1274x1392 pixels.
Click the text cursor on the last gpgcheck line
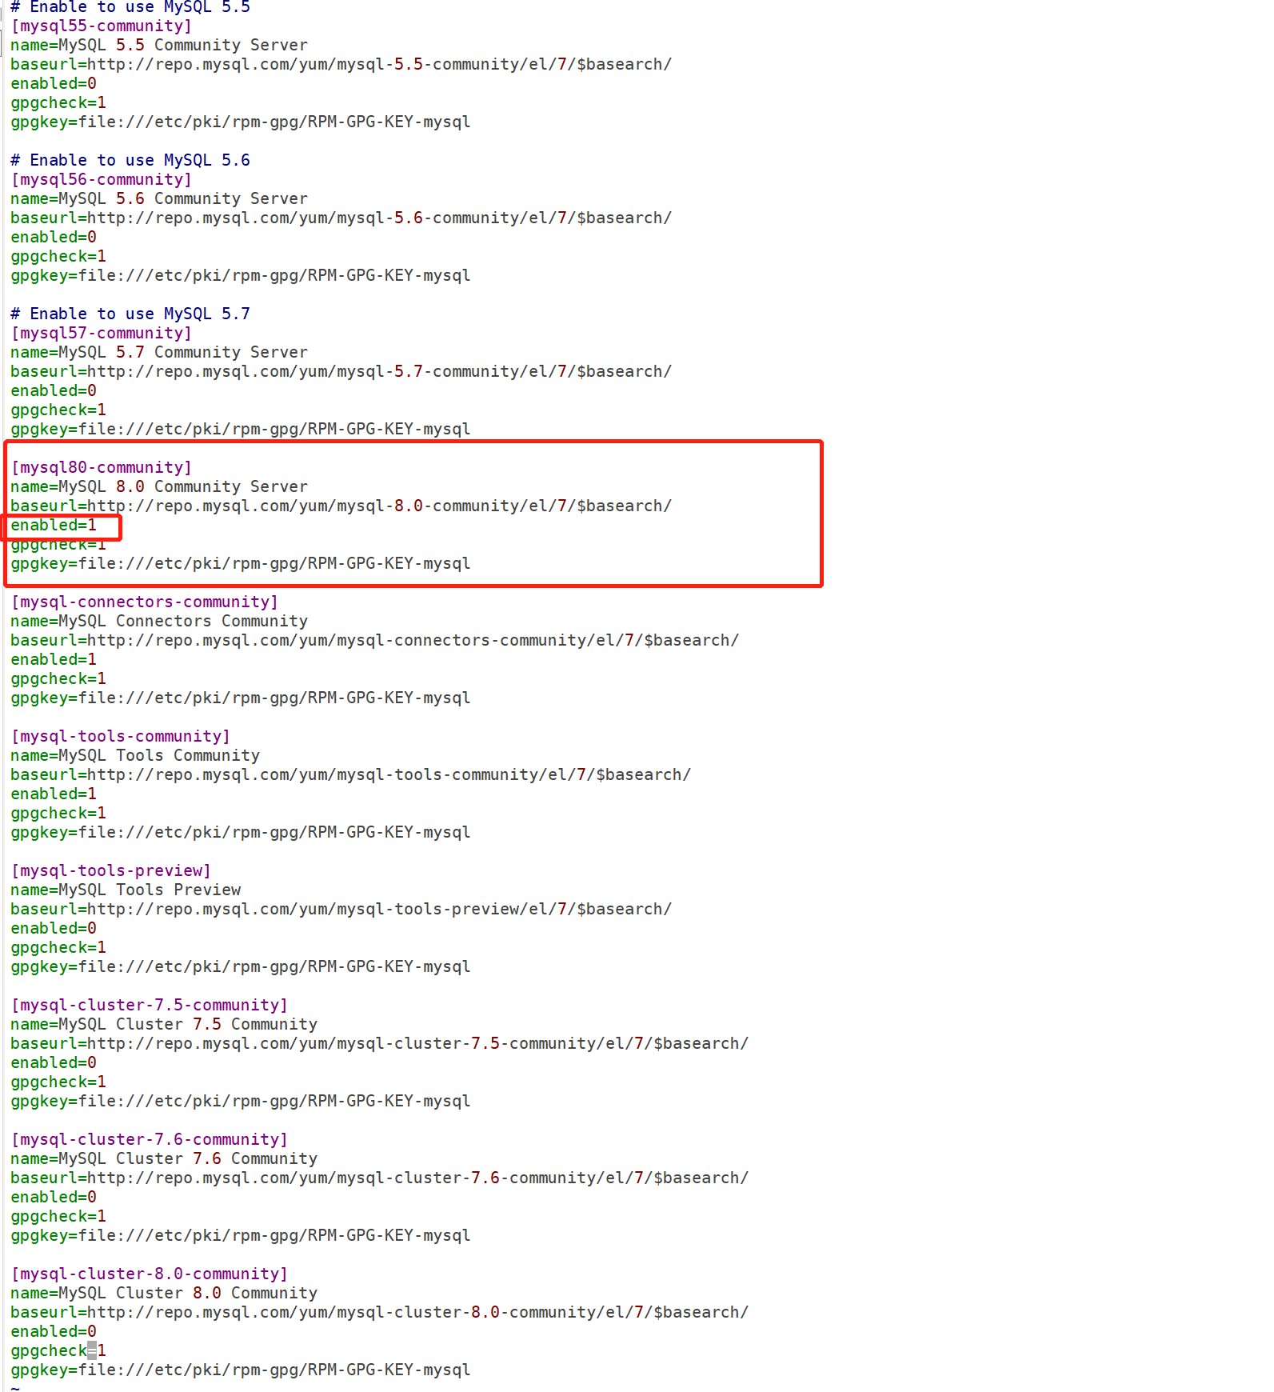click(92, 1350)
